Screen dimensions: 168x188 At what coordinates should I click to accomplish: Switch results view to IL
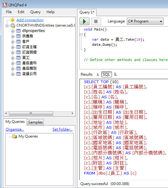click(115, 74)
